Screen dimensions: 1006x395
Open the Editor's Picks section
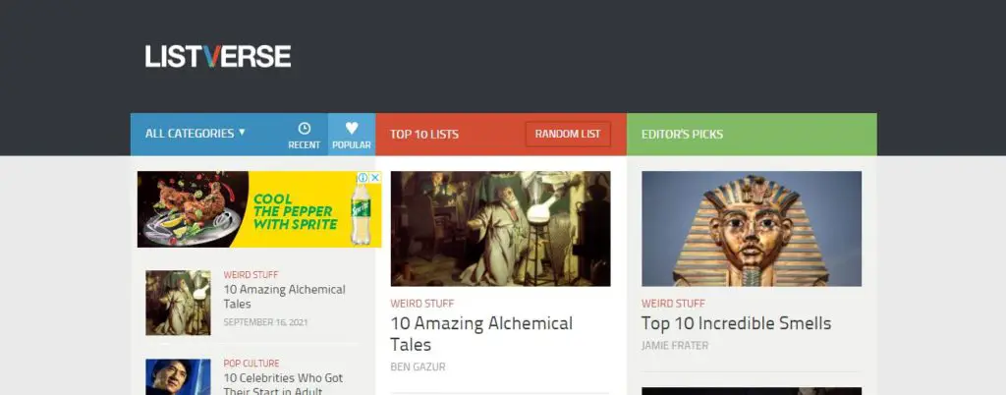pos(682,134)
